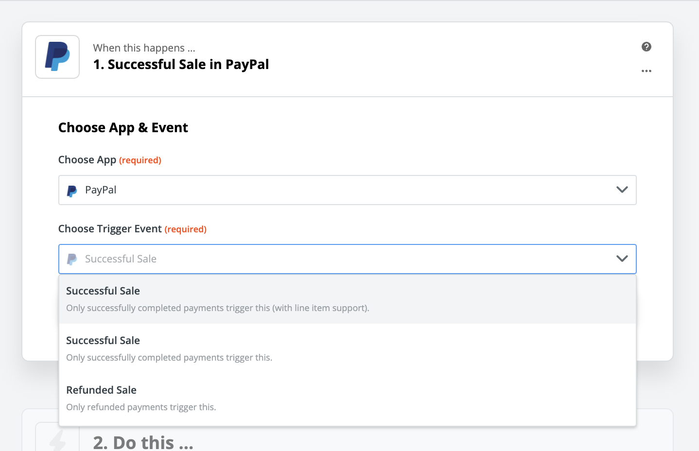Click the 'Choose App & Event' heading
Viewport: 699px width, 451px height.
click(123, 127)
